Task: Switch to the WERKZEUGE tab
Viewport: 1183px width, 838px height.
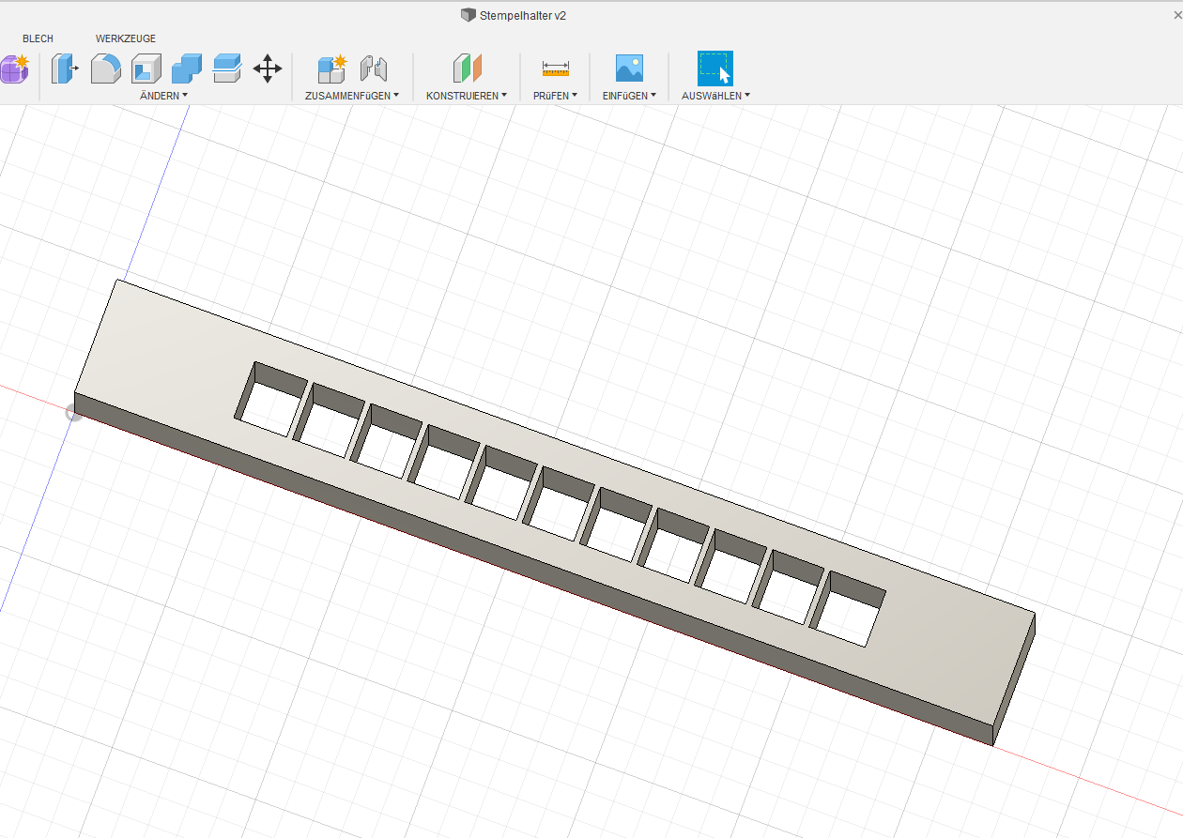Action: tap(126, 38)
